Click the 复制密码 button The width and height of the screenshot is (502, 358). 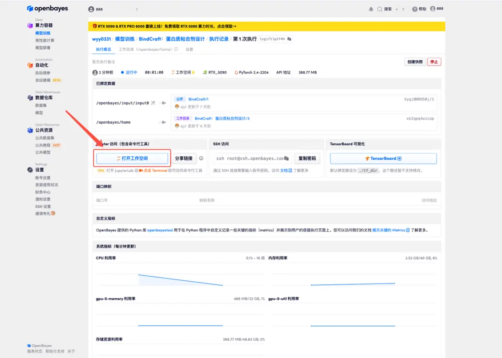tap(307, 158)
